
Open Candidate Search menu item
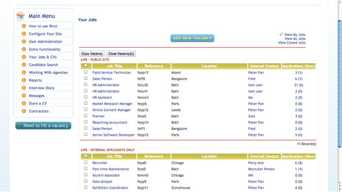click(43, 65)
